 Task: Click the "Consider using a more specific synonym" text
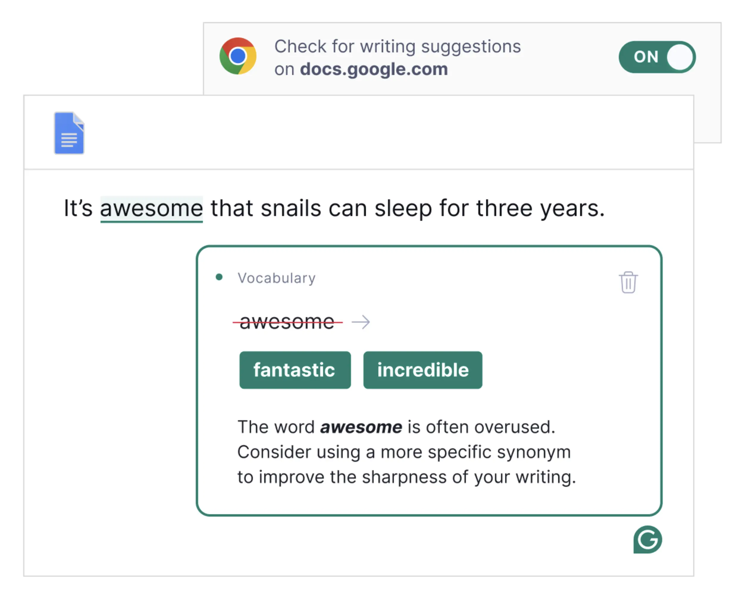[404, 452]
